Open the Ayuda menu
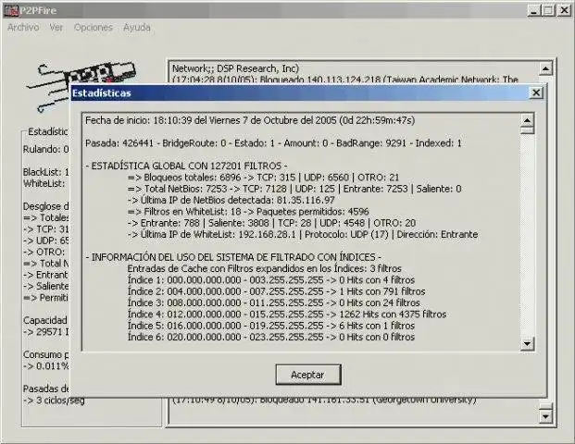Viewport: 575px width, 444px height. 137,28
